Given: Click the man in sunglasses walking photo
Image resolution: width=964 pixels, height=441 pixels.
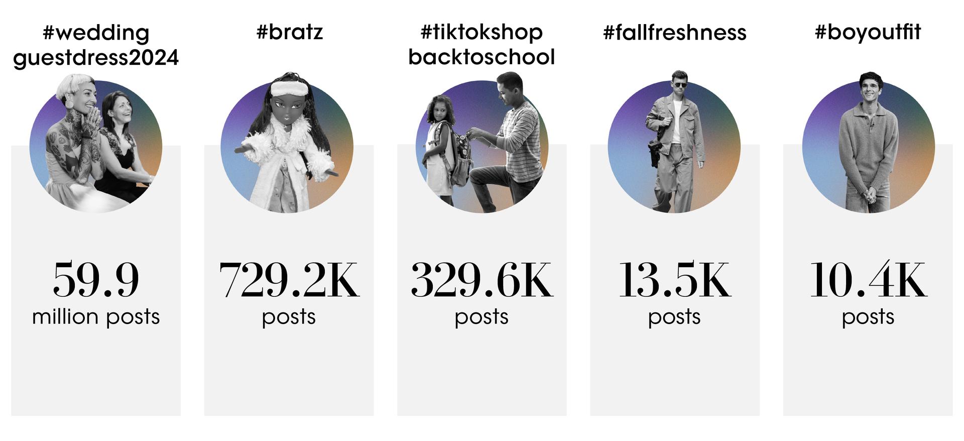Looking at the screenshot, I should pyautogui.click(x=674, y=142).
